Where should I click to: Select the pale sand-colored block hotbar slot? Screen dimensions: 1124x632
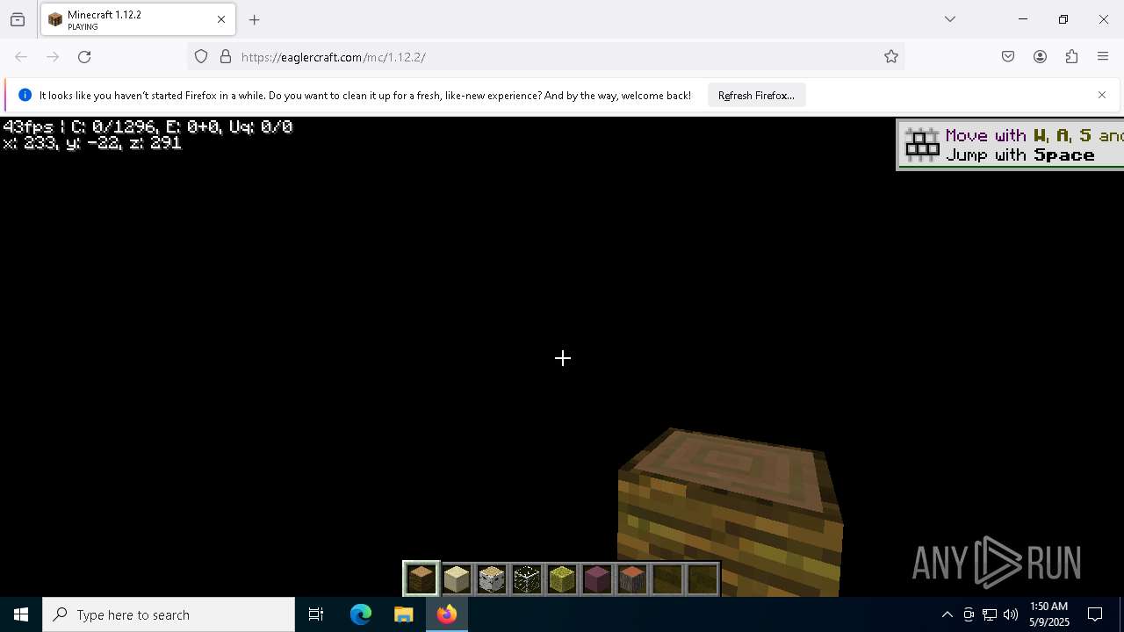click(457, 579)
